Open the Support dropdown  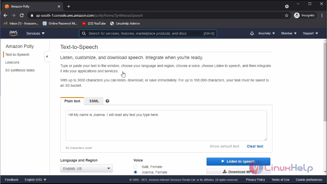(x=310, y=33)
